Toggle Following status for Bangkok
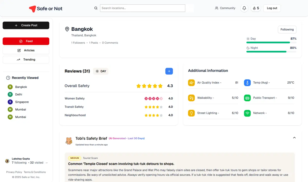Image resolution: width=308 pixels, height=182 pixels. (x=287, y=30)
